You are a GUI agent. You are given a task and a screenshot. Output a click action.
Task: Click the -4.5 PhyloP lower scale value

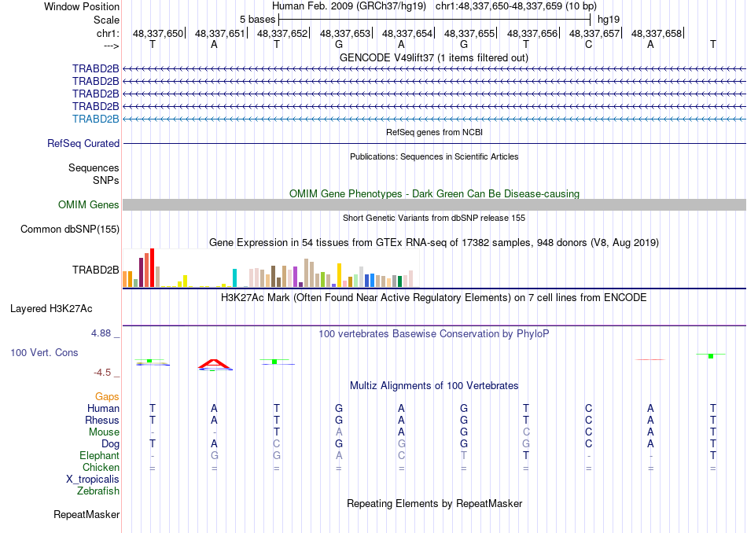(x=102, y=373)
